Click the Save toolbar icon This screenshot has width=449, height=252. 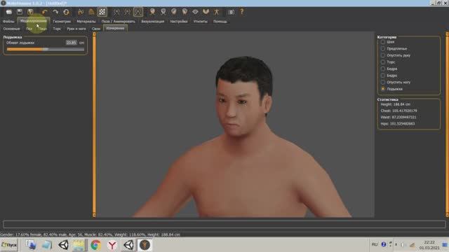20,12
